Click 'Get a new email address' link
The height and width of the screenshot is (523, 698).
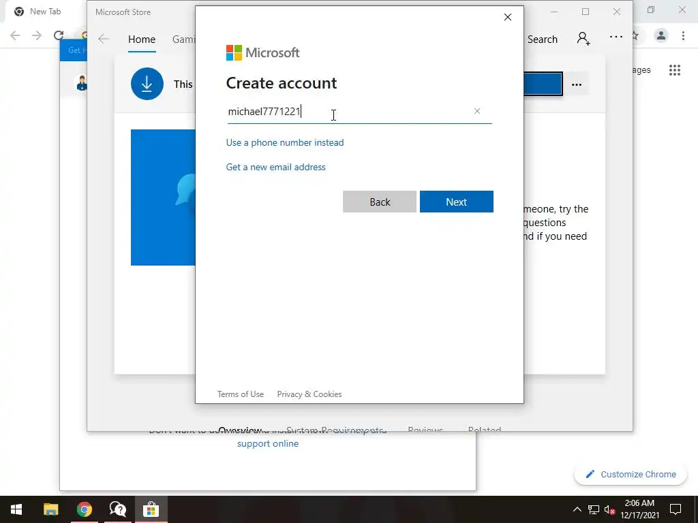coord(275,167)
